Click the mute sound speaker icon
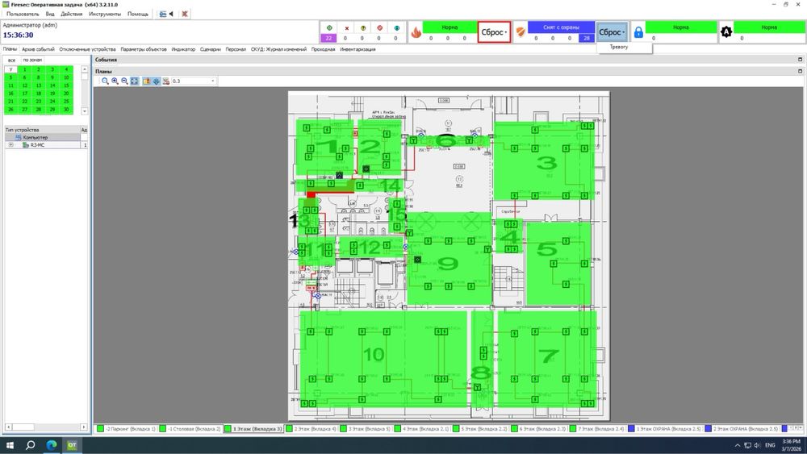 (x=171, y=14)
